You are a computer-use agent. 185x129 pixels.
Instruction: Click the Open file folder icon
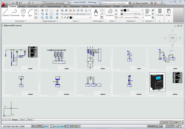(x=13, y=3)
